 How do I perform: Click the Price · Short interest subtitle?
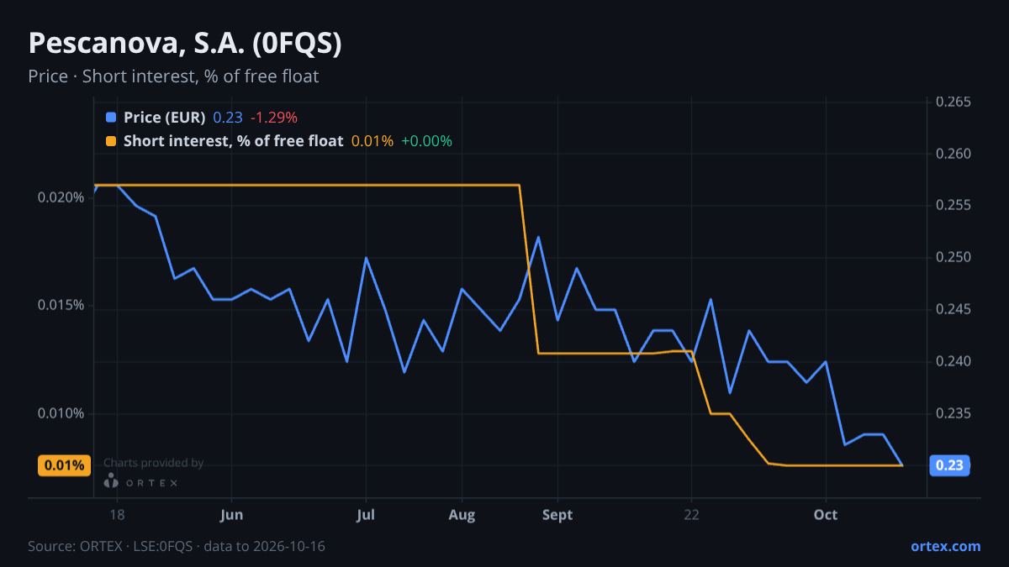pos(173,76)
